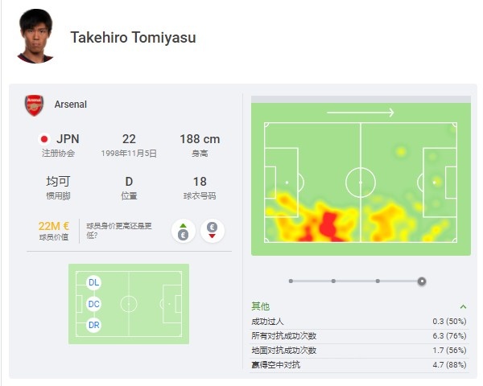The height and width of the screenshot is (386, 483).
Task: Select the third dot on heatmap slider
Action: click(x=378, y=281)
